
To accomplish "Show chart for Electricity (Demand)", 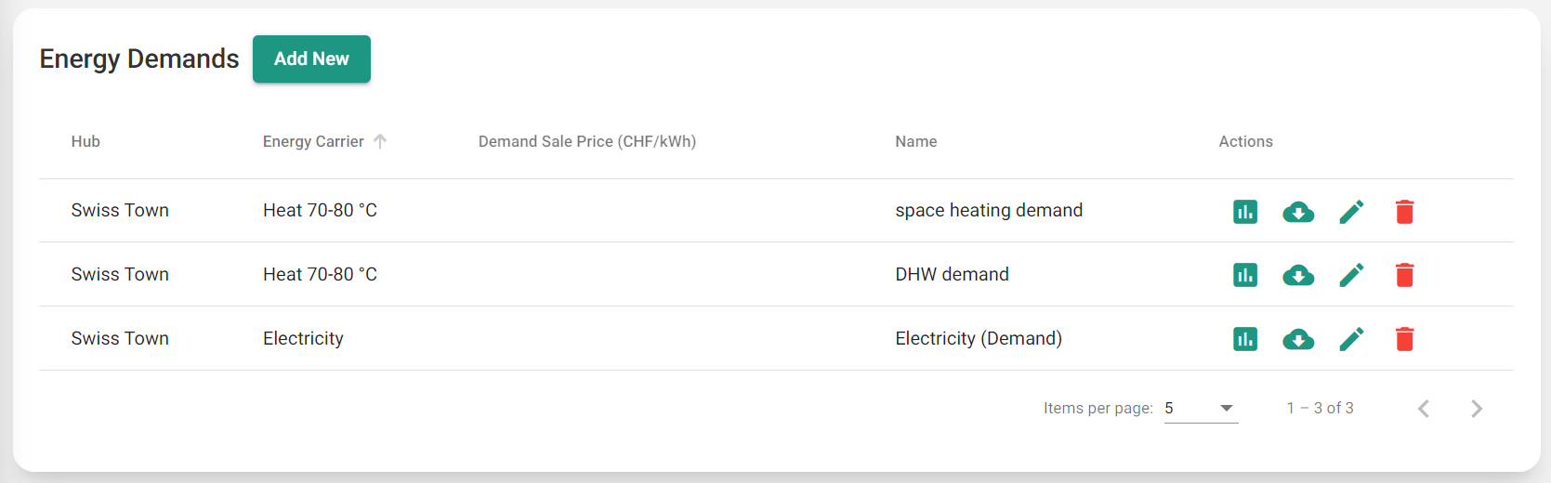I will 1245,339.
